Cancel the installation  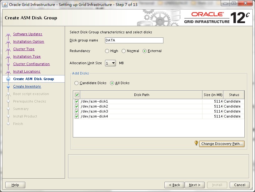click(x=240, y=185)
